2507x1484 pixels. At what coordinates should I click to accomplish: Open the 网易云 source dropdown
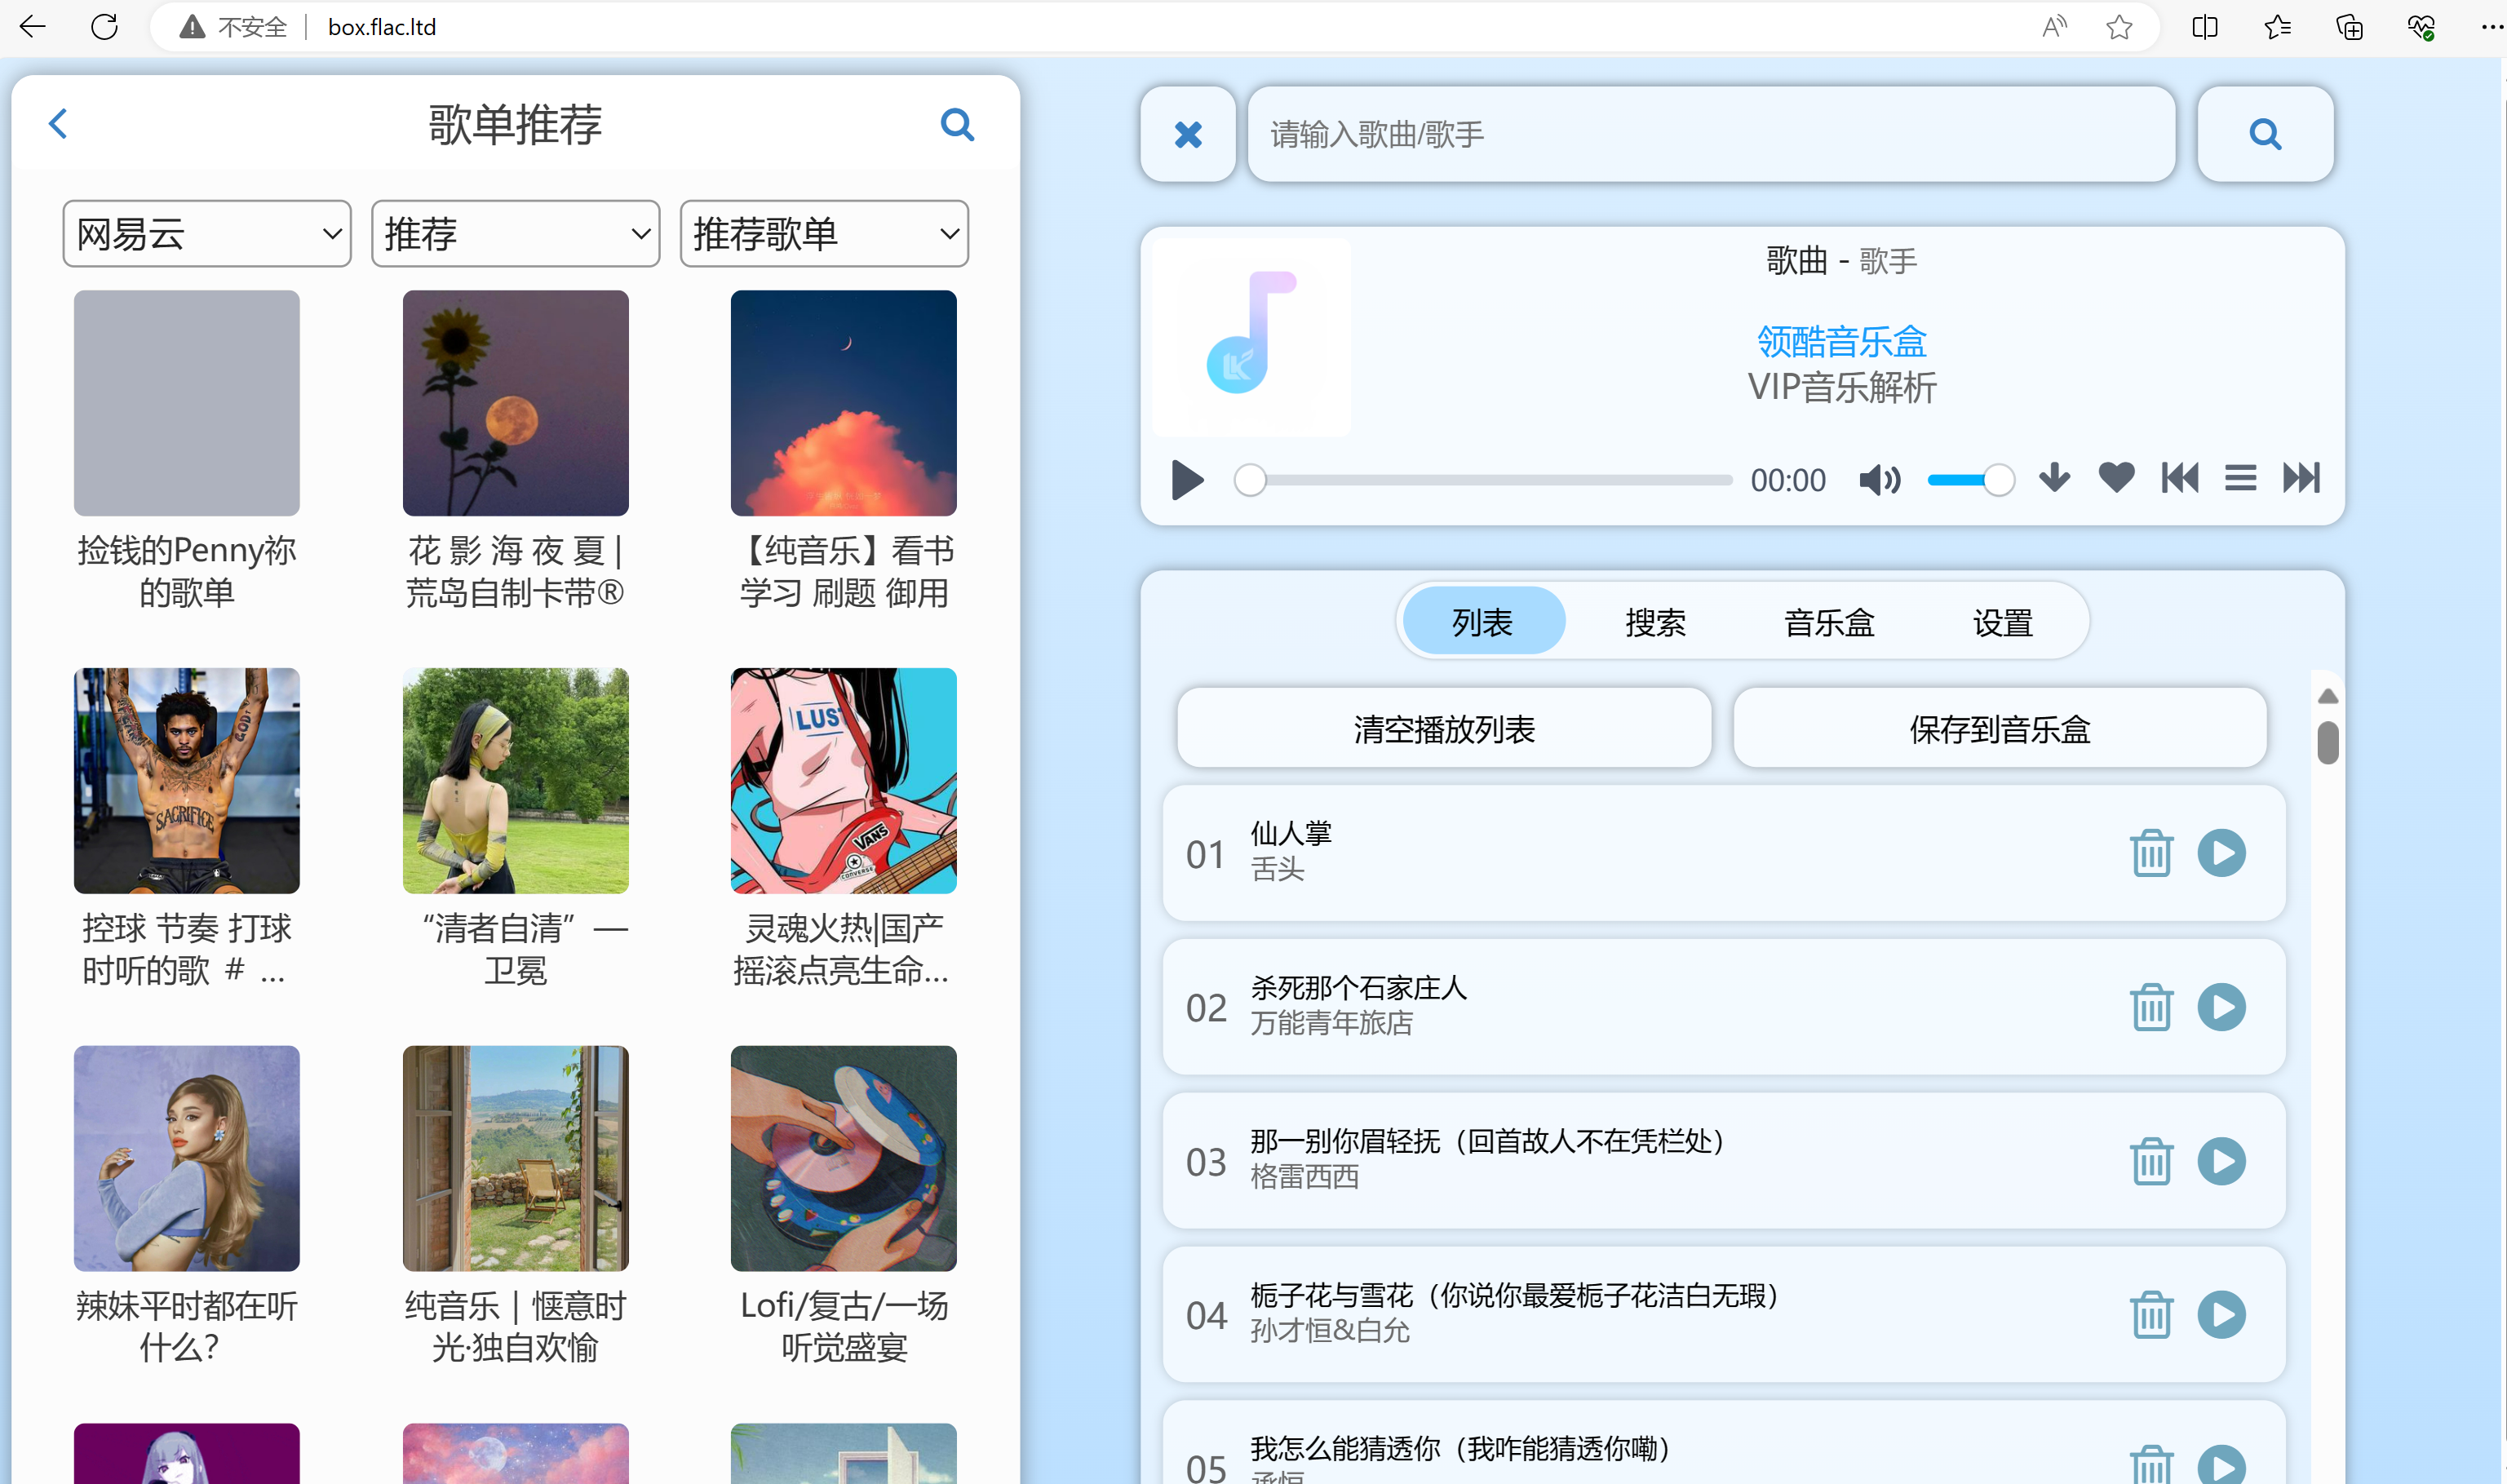[x=207, y=234]
